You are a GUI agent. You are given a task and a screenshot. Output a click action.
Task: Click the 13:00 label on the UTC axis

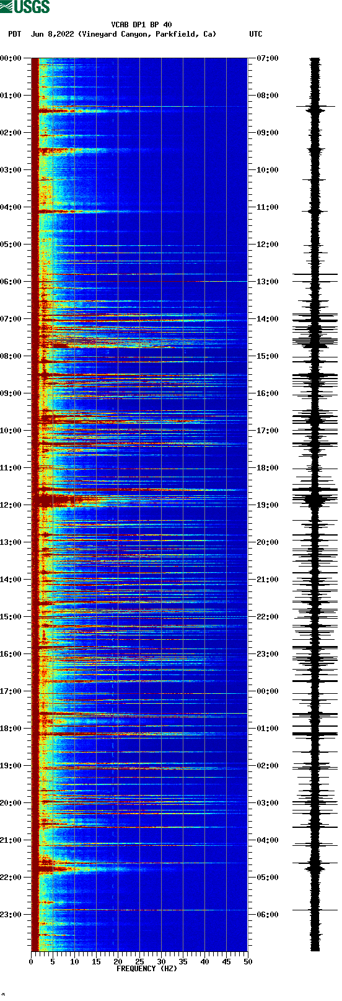[x=268, y=282]
